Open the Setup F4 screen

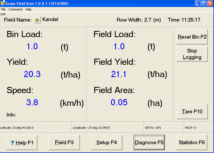tap(107, 143)
